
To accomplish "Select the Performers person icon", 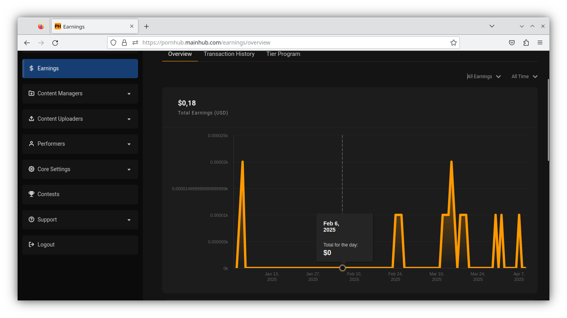I will coord(31,144).
